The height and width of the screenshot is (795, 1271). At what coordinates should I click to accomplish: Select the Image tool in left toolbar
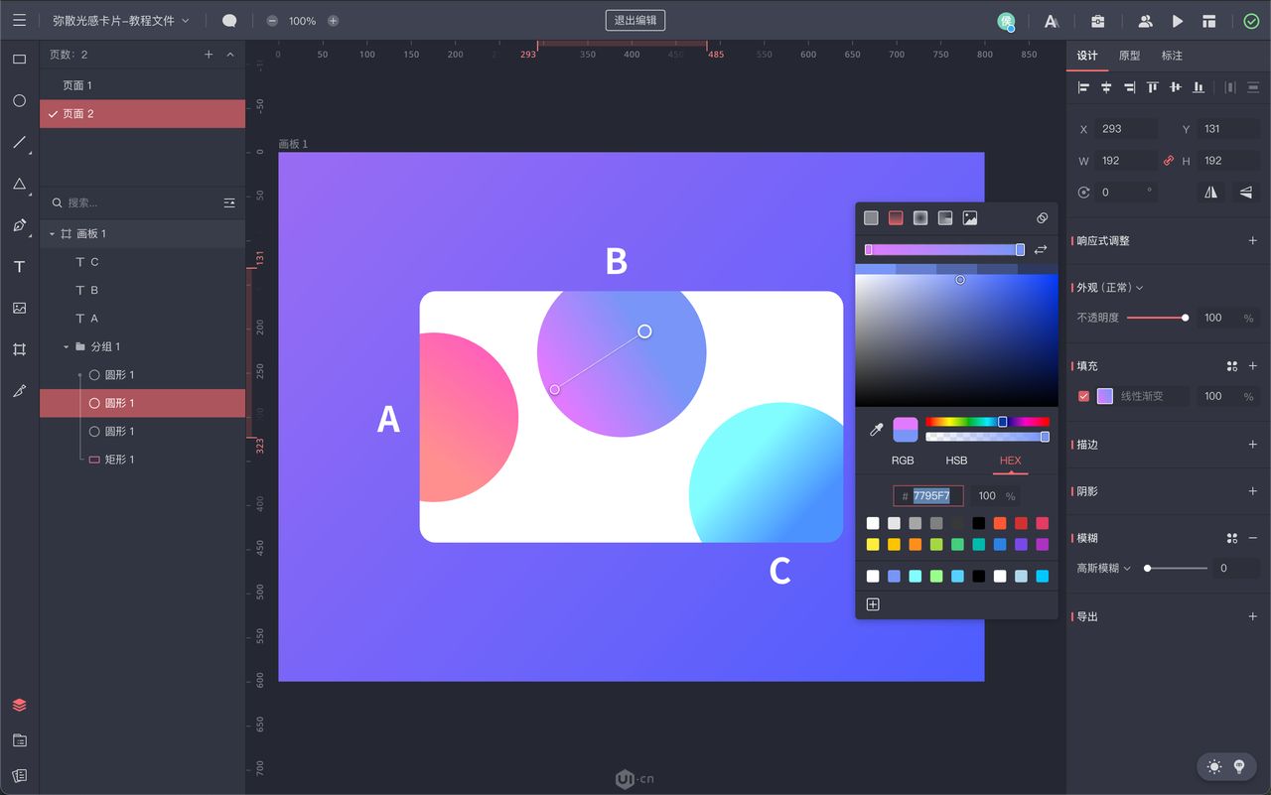(19, 309)
